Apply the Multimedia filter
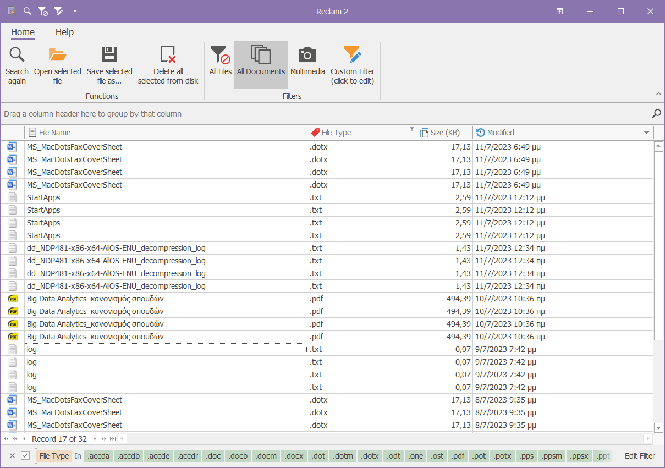 pos(307,65)
